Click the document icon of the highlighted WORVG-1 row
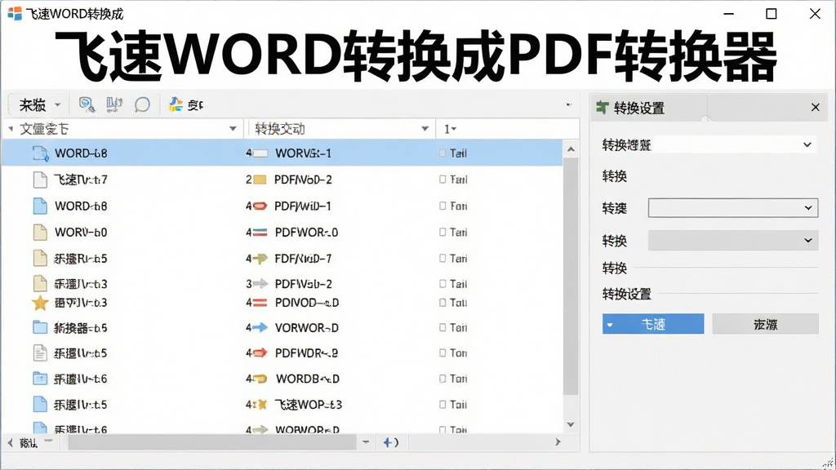Viewport: 836px width, 470px height. pos(41,153)
